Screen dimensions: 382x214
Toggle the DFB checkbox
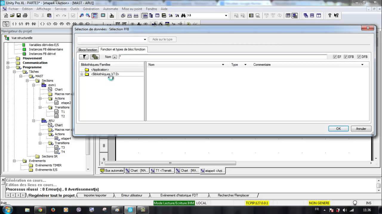[359, 57]
